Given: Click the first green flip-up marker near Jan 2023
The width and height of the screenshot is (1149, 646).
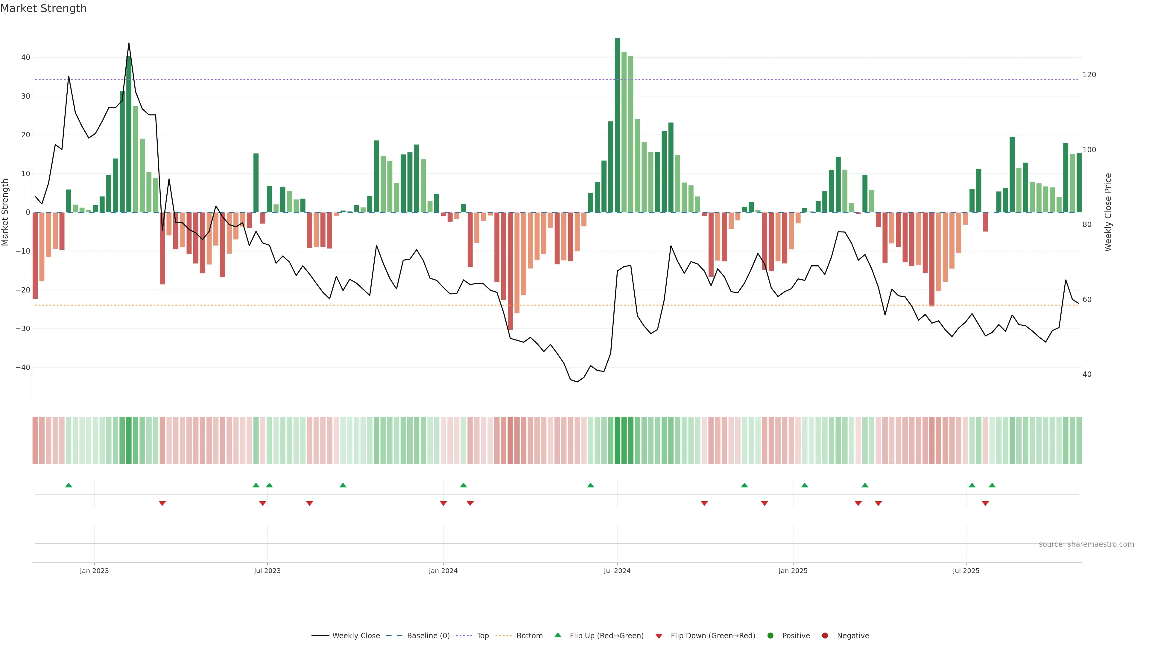Looking at the screenshot, I should [69, 485].
